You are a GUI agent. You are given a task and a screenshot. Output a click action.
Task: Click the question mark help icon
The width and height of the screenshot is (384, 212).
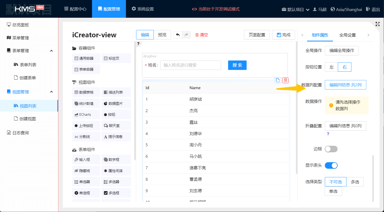click(138, 44)
